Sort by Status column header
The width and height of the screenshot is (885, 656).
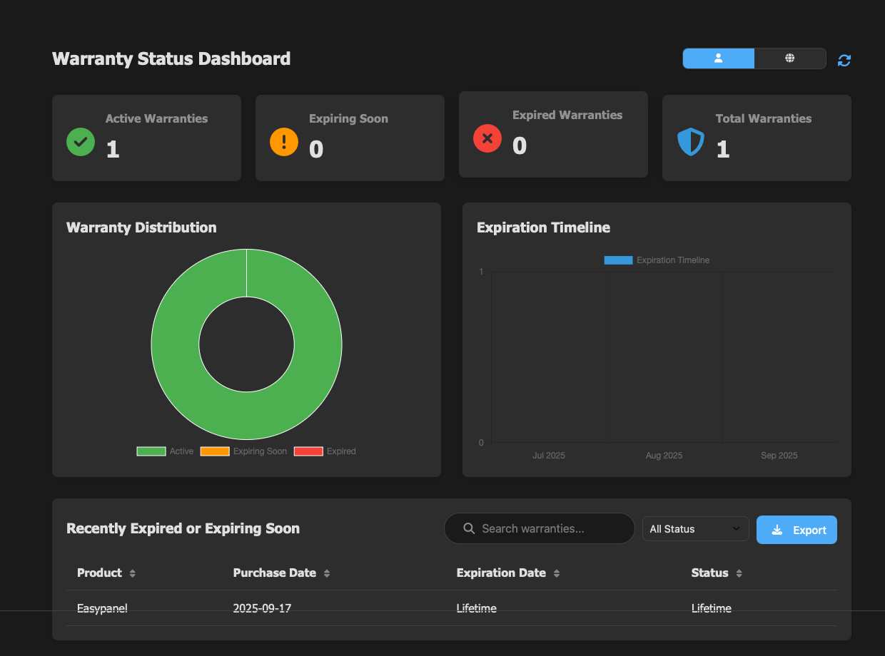pyautogui.click(x=709, y=573)
